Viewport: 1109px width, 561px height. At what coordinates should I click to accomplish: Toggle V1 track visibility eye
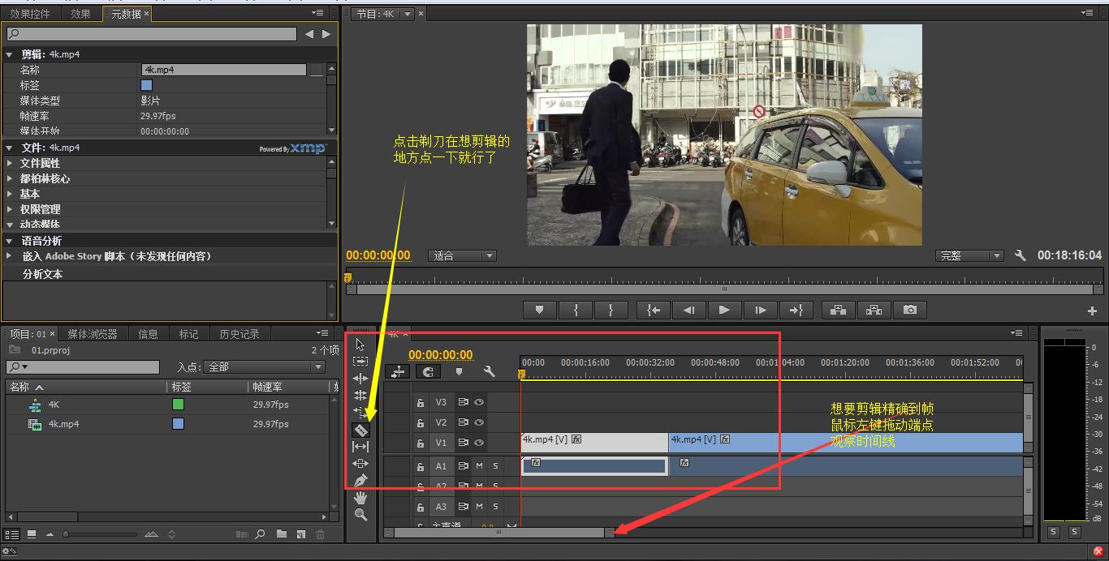(479, 443)
